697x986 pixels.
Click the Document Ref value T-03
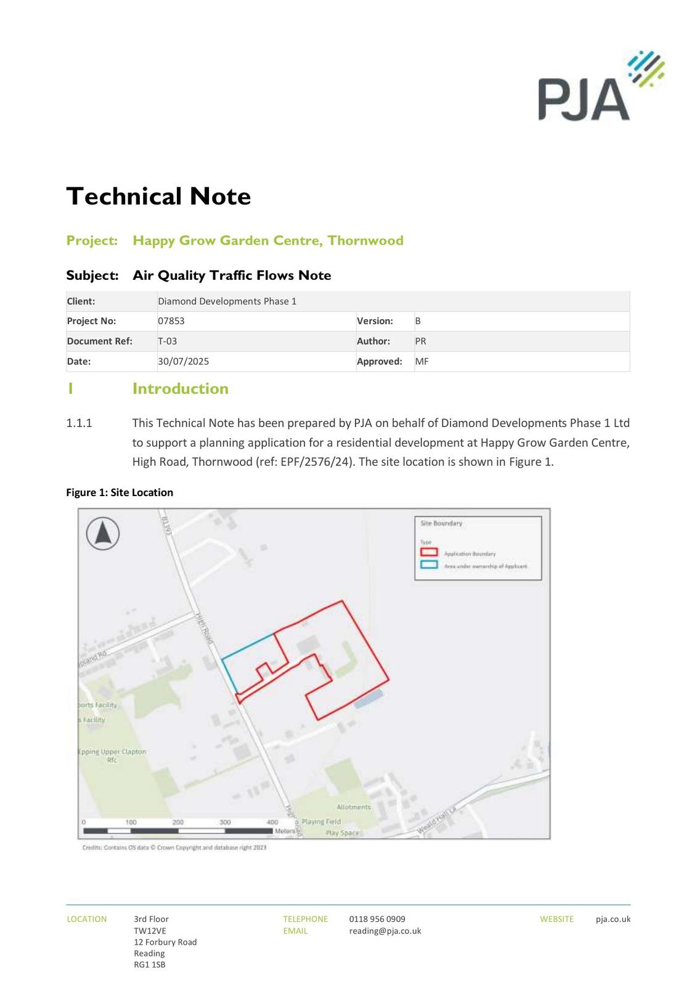click(x=167, y=341)
